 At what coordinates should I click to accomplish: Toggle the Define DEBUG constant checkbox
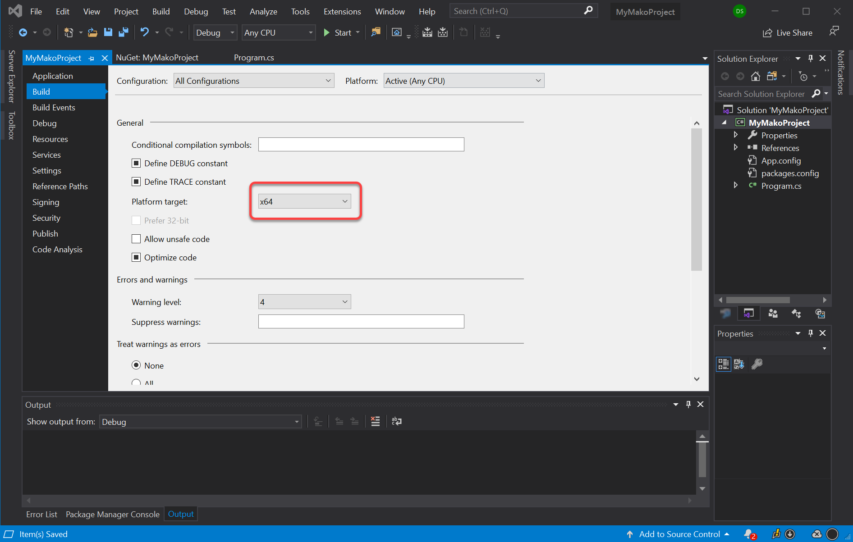click(136, 163)
